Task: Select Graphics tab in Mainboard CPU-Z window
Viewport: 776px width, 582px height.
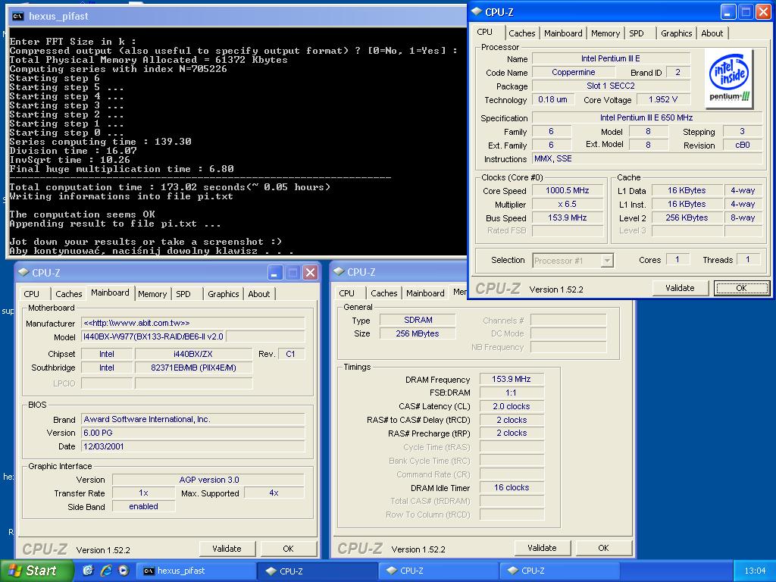Action: point(224,294)
